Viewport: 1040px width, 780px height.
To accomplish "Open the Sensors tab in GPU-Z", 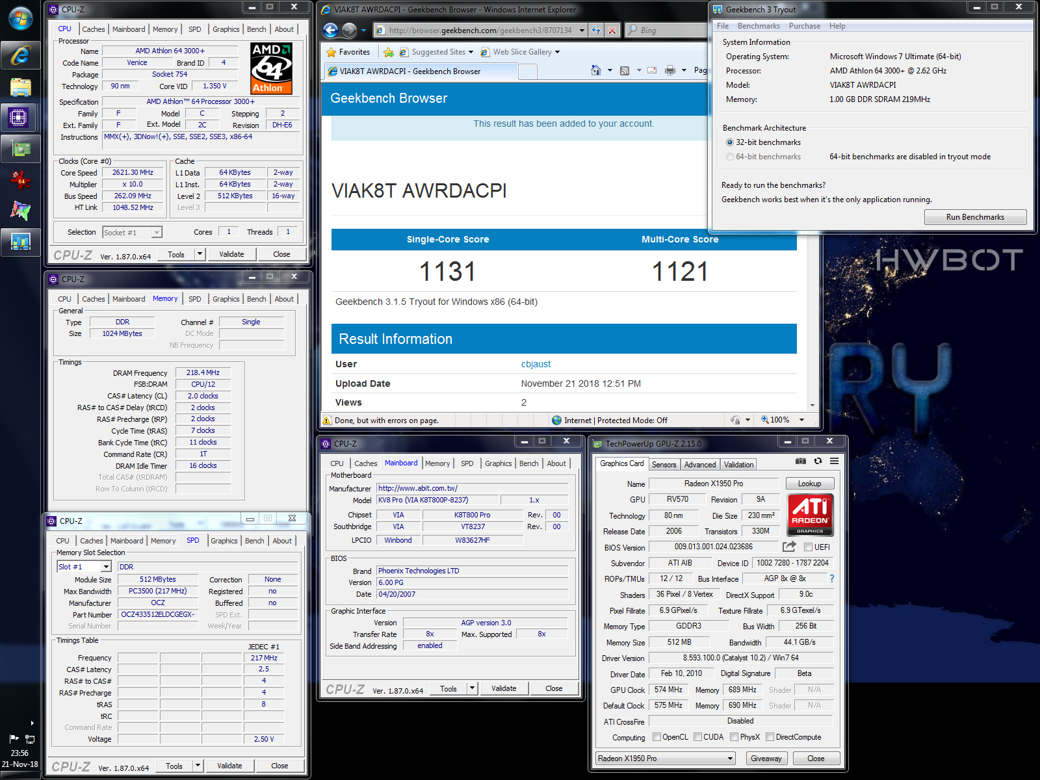I will point(664,465).
